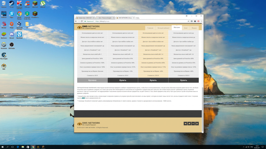
Task: Bookmark this page with the star icon
Action: click(x=188, y=21)
